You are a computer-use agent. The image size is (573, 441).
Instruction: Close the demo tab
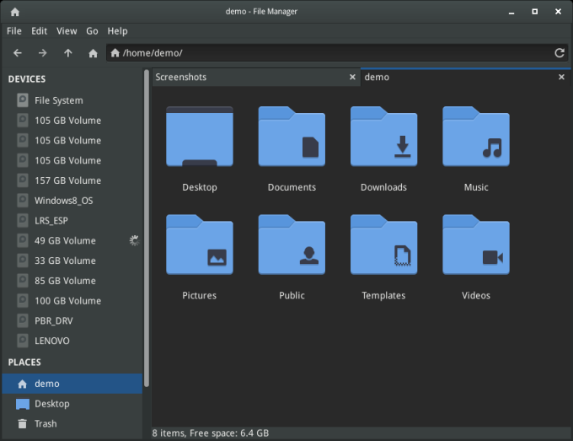point(561,77)
